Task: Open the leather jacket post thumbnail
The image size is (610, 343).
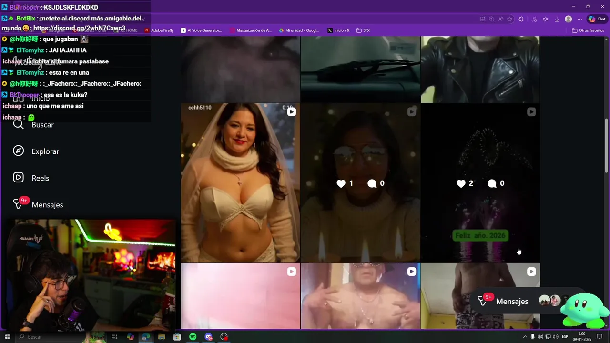Action: pyautogui.click(x=480, y=69)
